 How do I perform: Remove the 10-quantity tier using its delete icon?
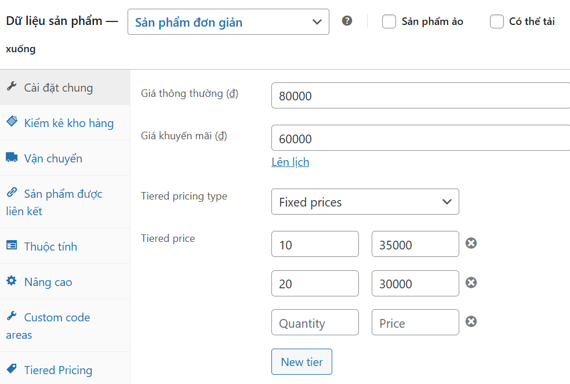pos(471,244)
